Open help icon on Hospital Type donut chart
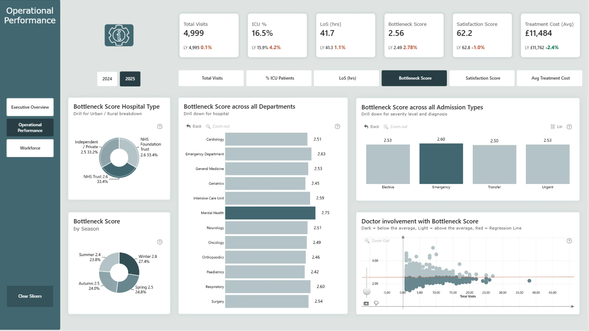 click(160, 126)
